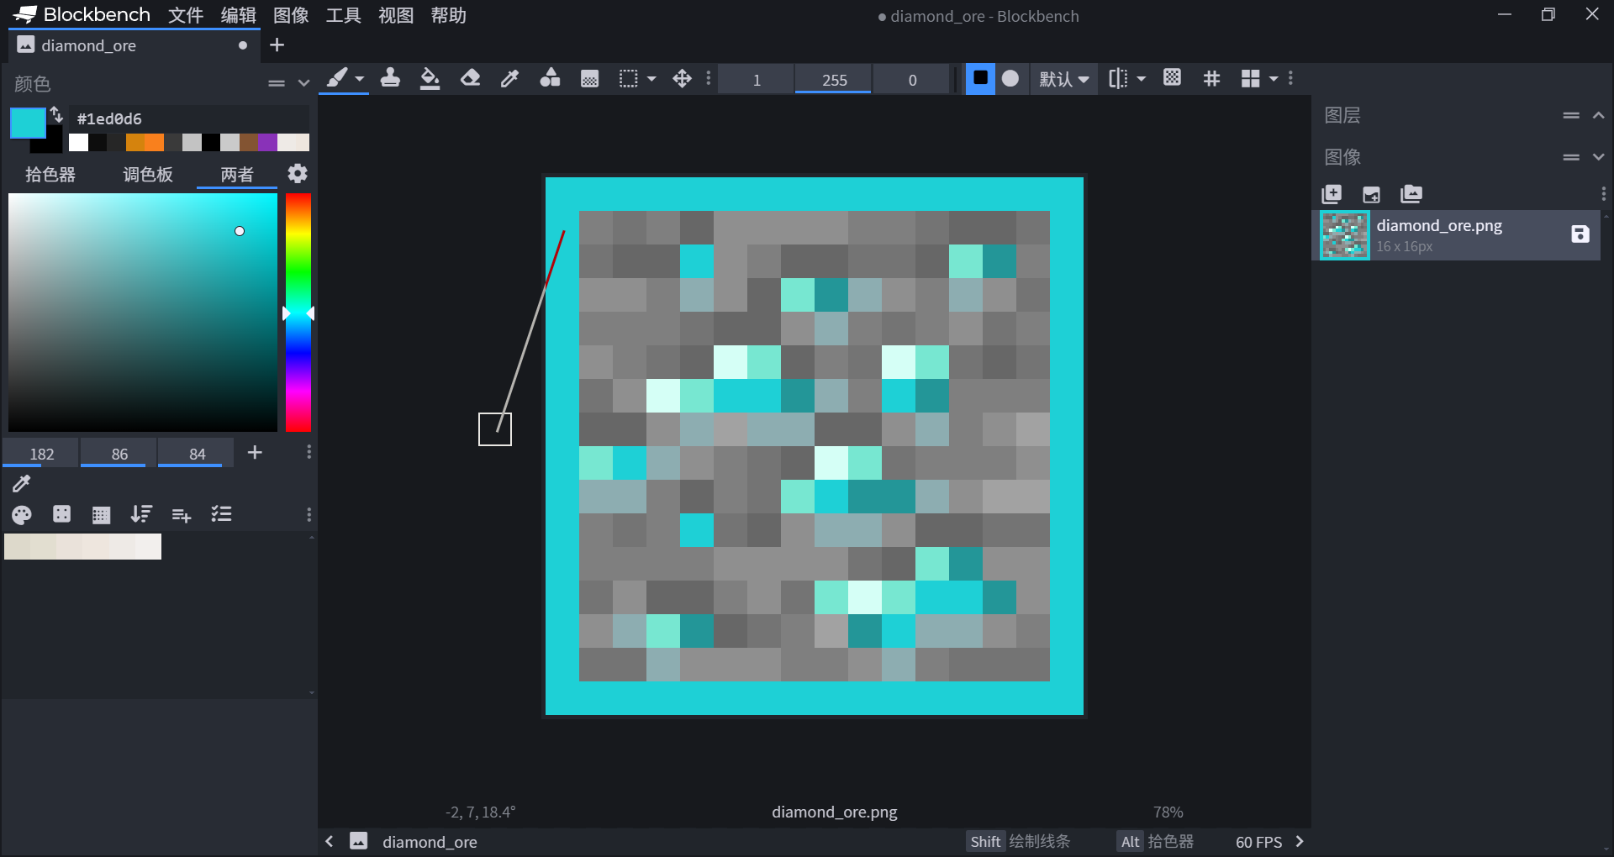Click the sort palette icon
This screenshot has width=1614, height=857.
[141, 514]
